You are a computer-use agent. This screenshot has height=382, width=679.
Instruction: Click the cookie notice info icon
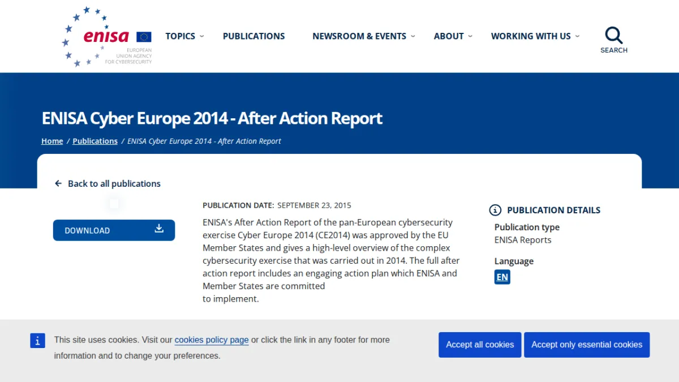(x=37, y=340)
